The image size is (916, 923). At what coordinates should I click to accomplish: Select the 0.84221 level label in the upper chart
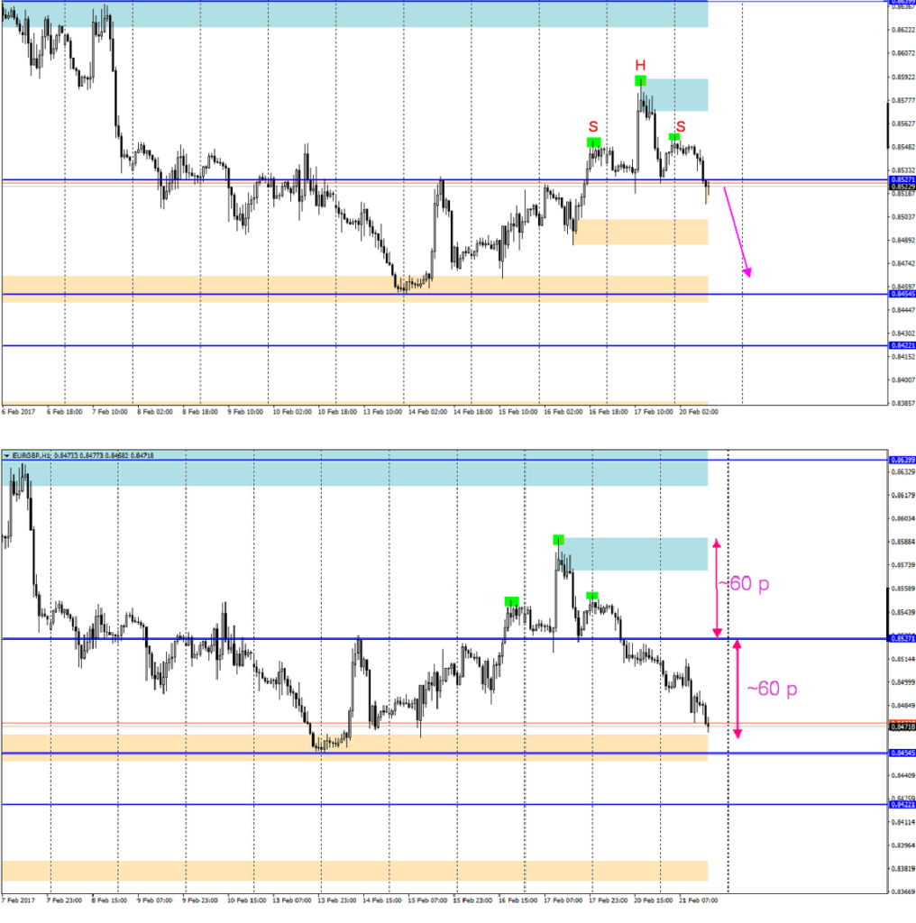tap(902, 345)
